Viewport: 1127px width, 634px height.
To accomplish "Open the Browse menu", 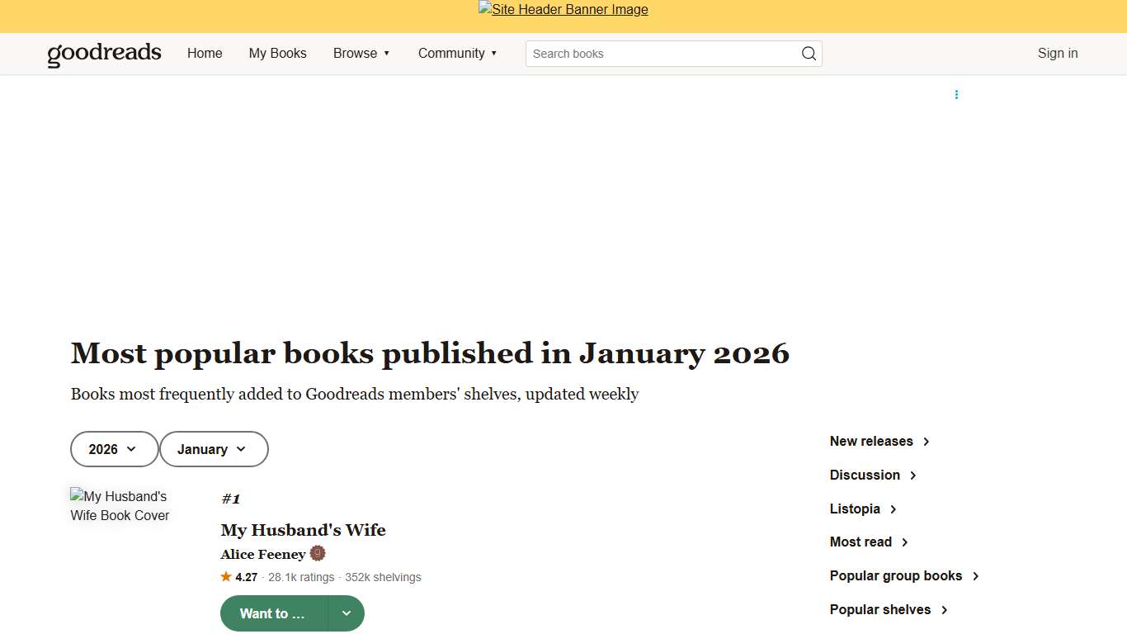I will pos(361,53).
